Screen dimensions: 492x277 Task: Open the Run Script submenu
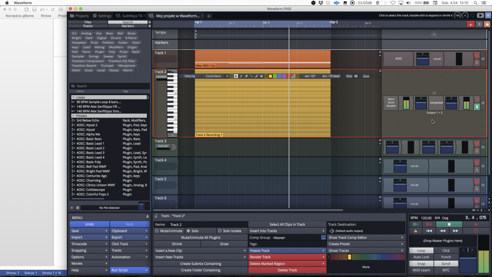pos(130,270)
